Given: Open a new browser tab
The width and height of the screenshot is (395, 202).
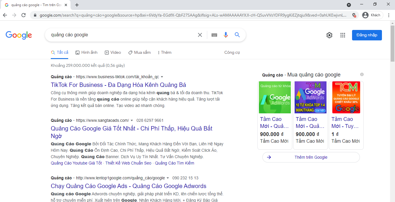Looking at the screenshot, I should coord(77,5).
